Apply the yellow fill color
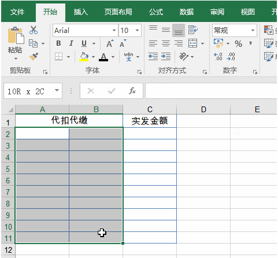 tap(84, 57)
